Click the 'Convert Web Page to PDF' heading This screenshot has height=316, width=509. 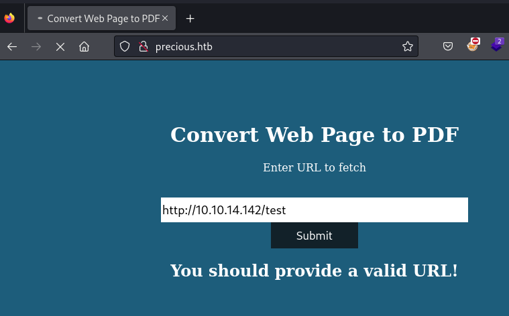(315, 135)
